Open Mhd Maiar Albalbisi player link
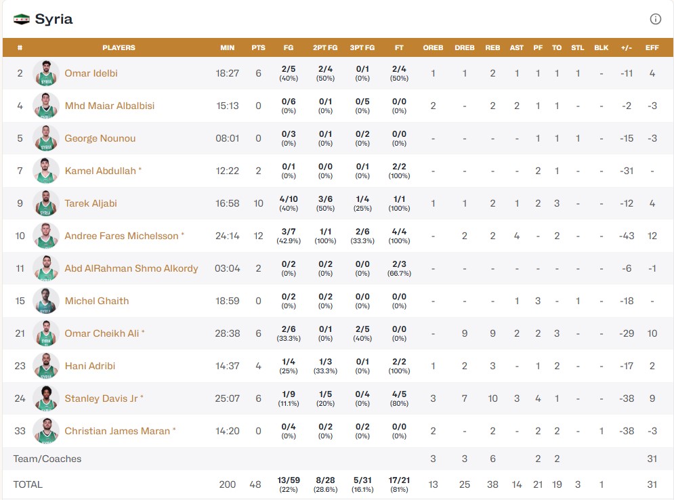This screenshot has width=674, height=500. click(x=109, y=106)
